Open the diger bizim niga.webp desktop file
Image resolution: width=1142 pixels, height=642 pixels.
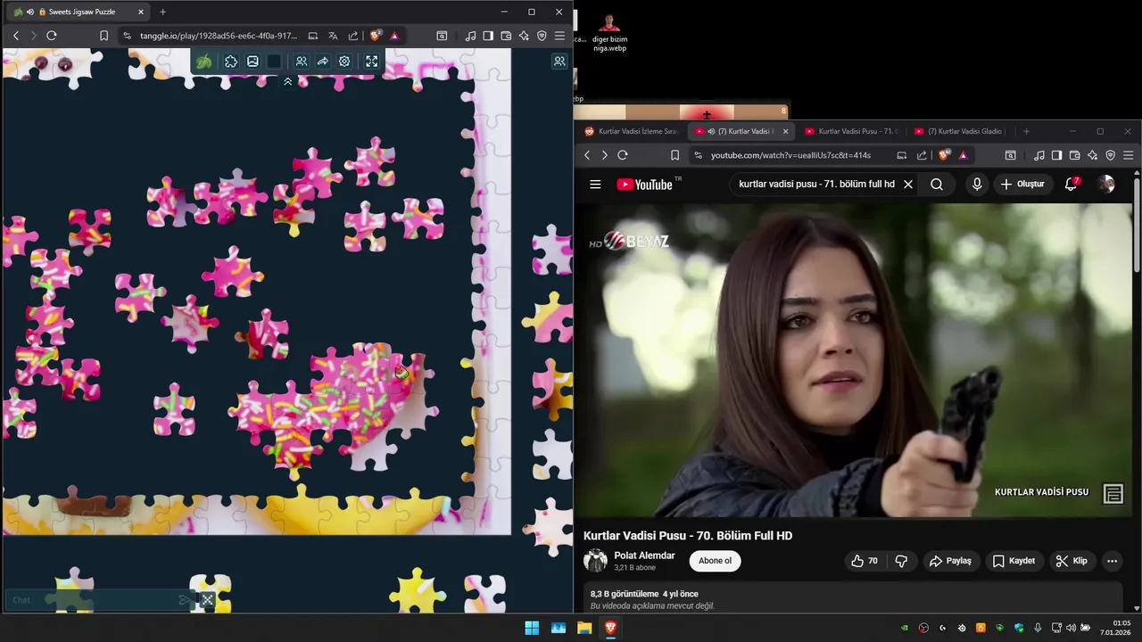click(x=609, y=30)
